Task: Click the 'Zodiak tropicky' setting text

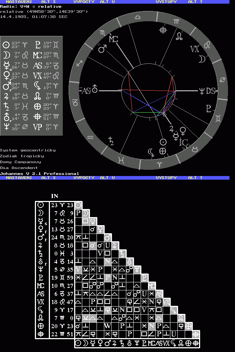Action: [x=22, y=156]
